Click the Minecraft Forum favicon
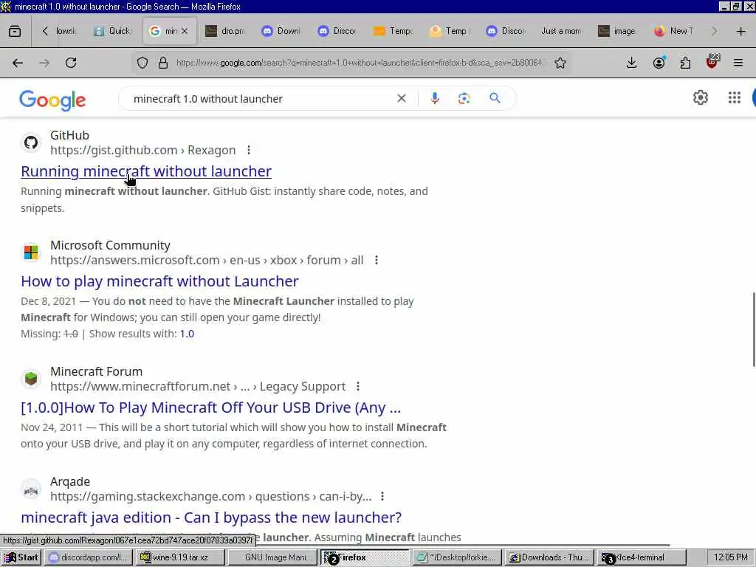 tap(31, 379)
